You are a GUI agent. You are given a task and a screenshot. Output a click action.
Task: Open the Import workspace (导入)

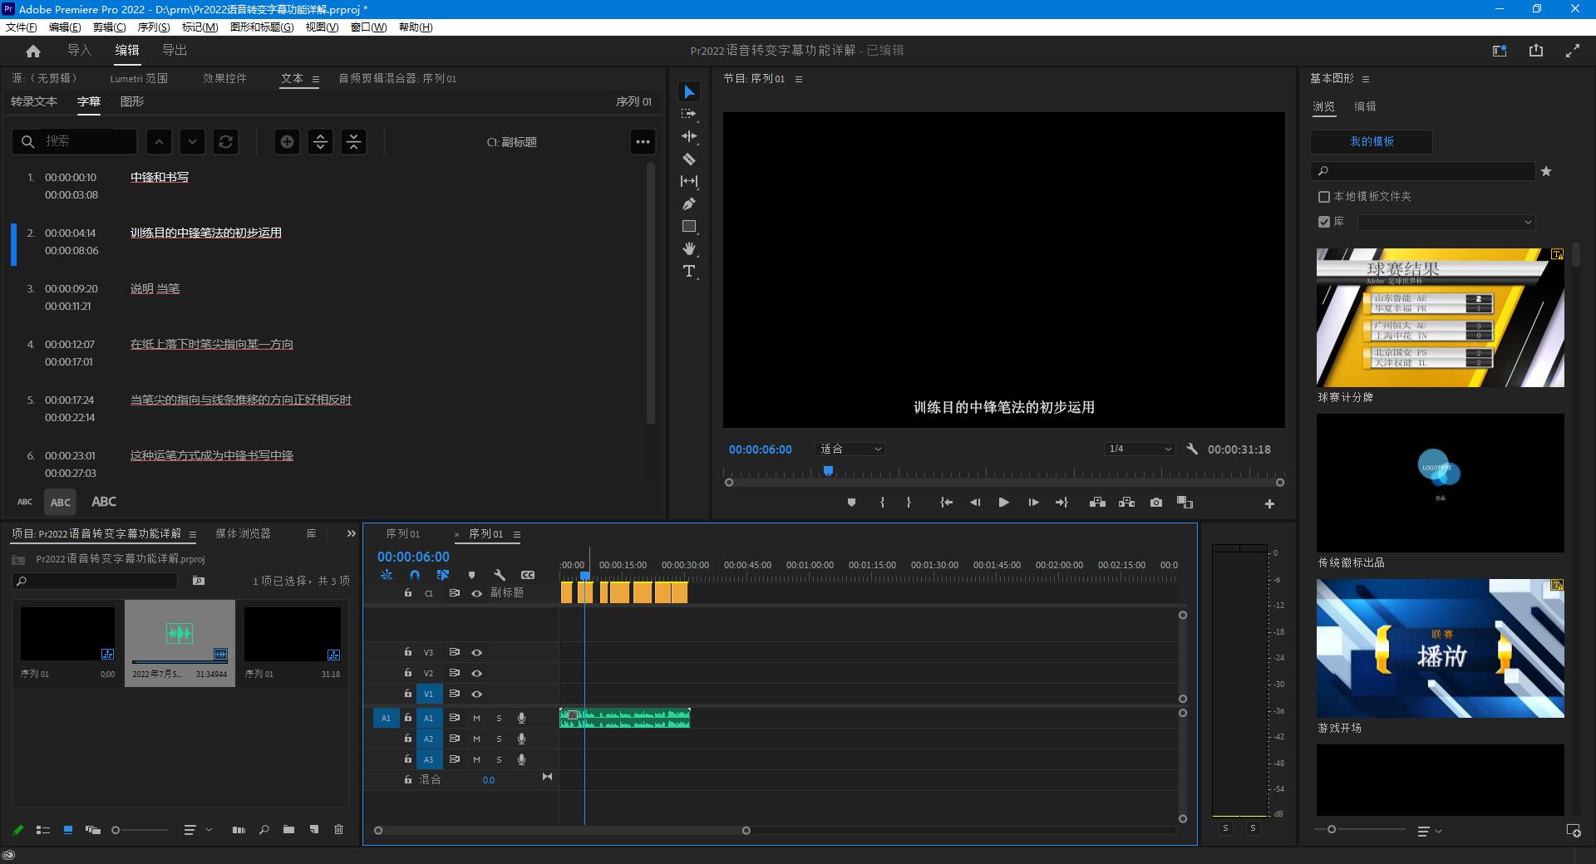[79, 50]
